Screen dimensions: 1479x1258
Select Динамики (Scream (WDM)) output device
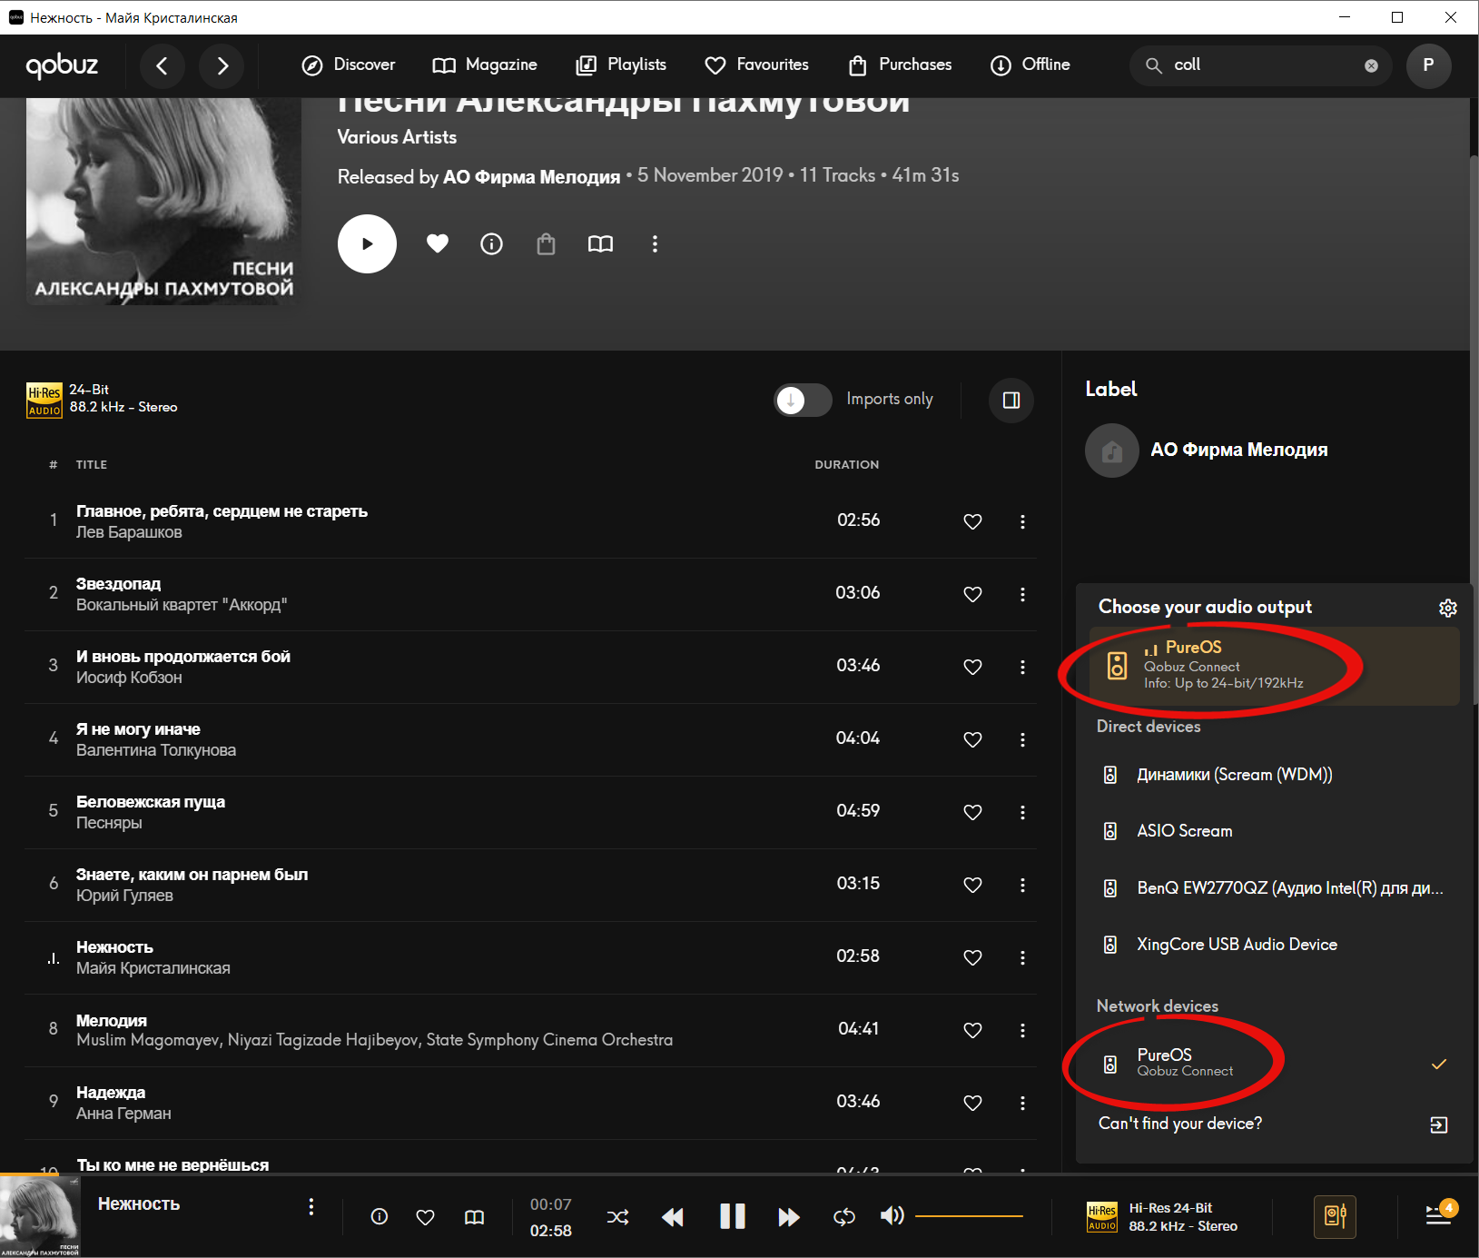coord(1274,775)
